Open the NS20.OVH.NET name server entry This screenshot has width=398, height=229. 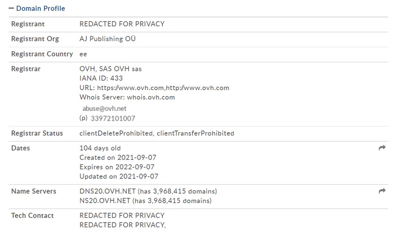coord(105,201)
